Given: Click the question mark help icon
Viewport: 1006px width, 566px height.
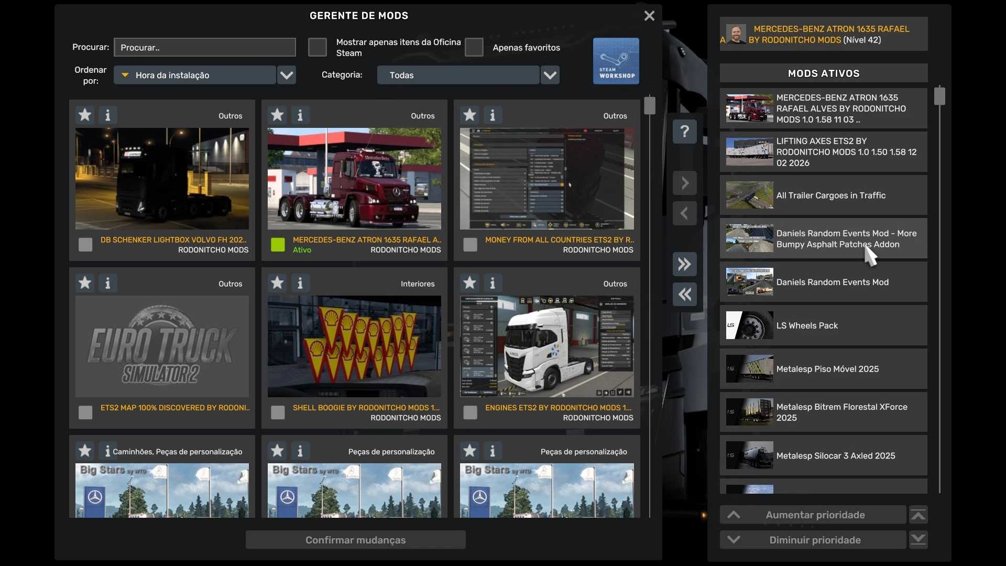Looking at the screenshot, I should [684, 132].
